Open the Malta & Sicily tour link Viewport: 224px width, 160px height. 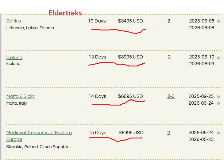pyautogui.click(x=21, y=96)
